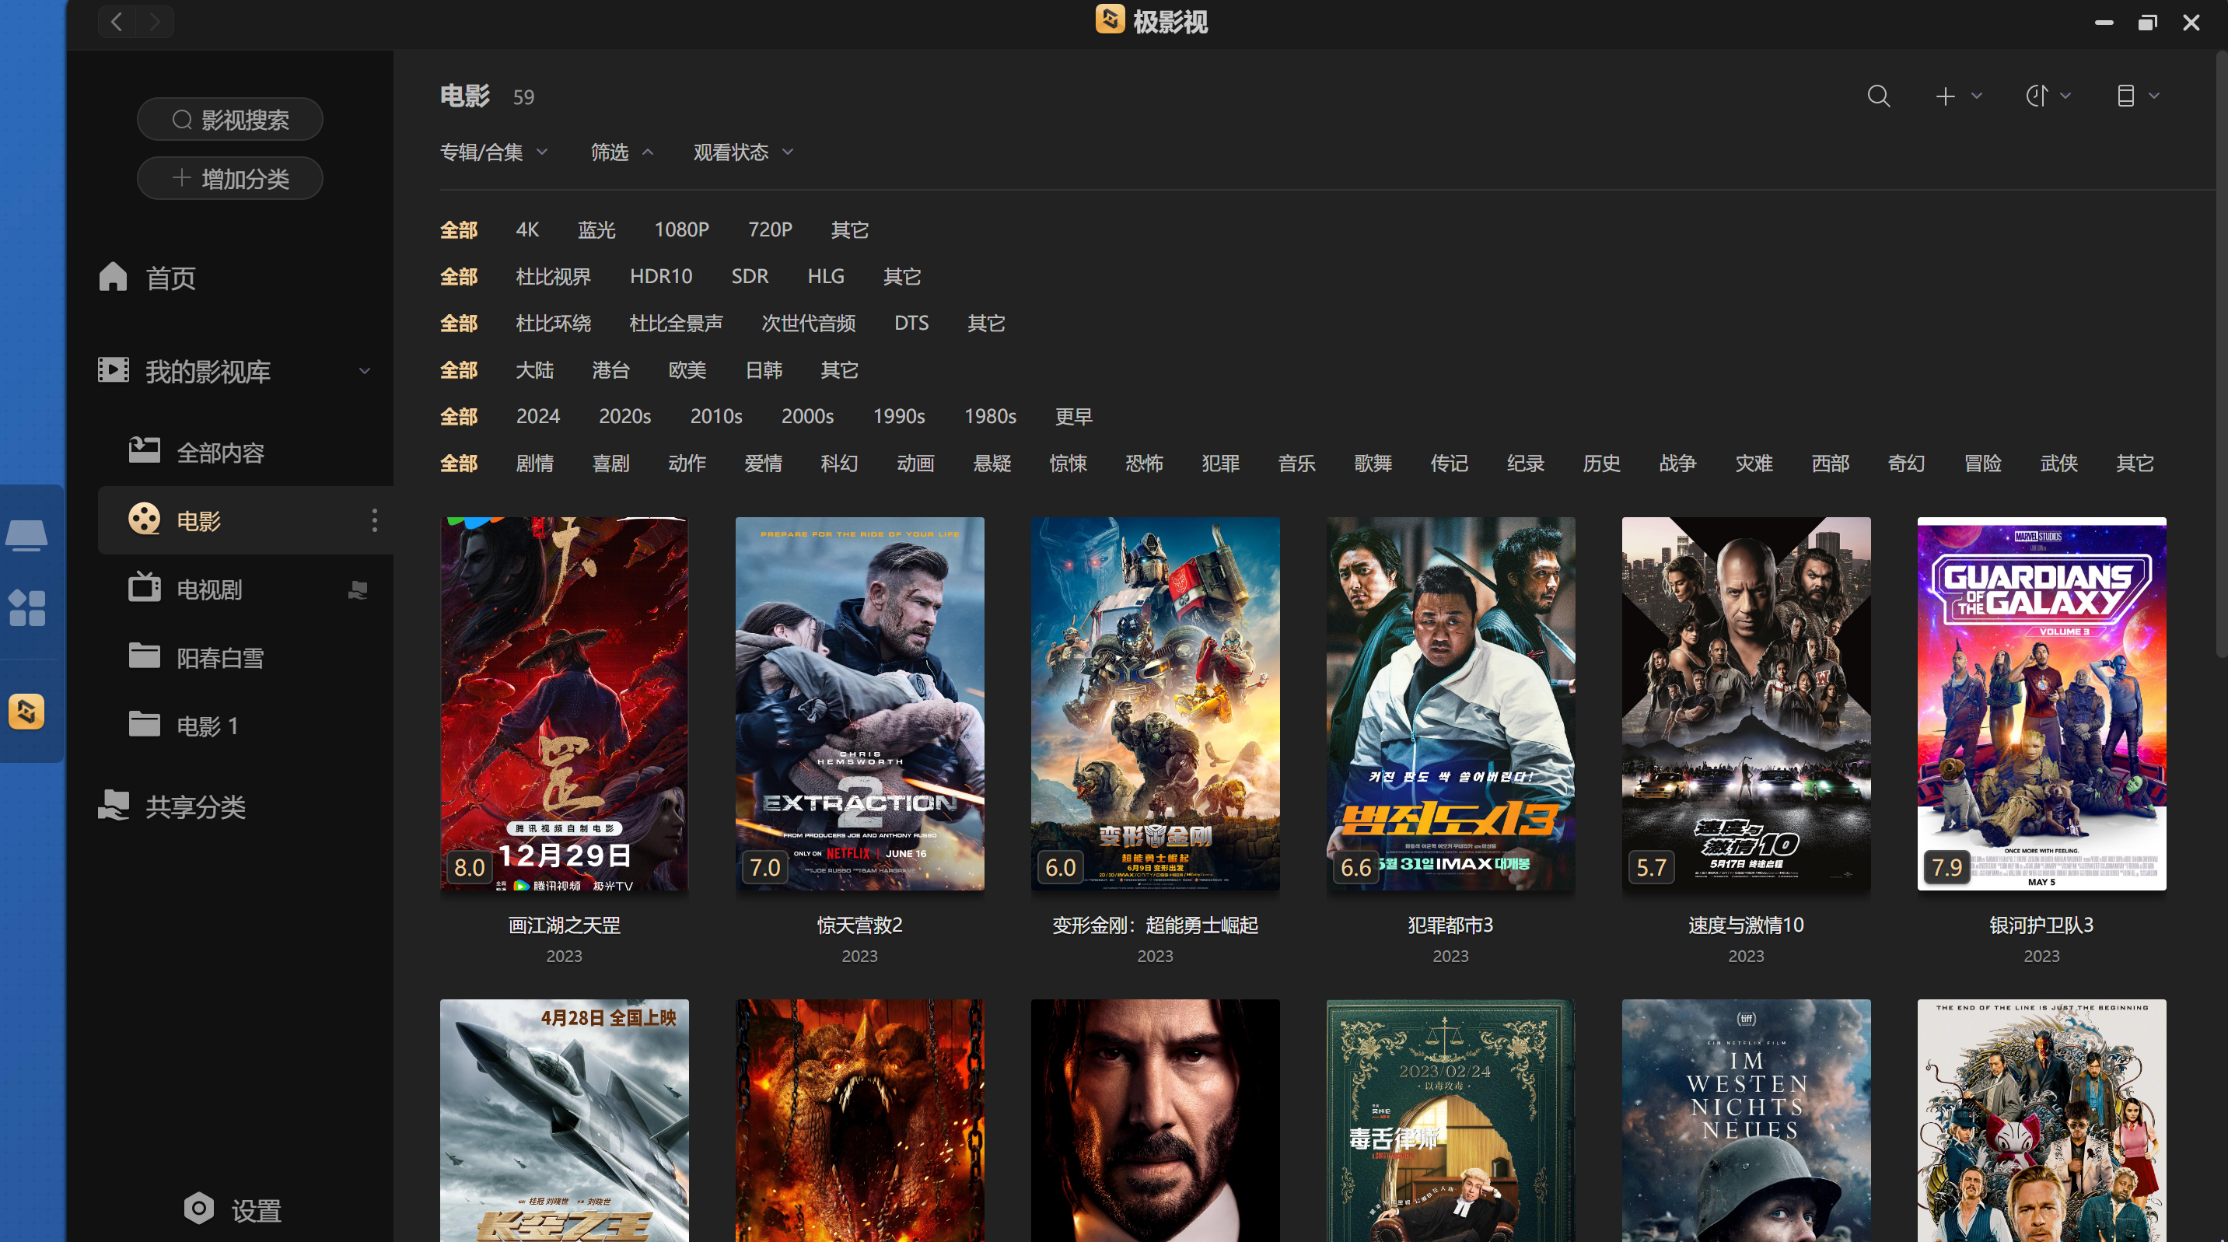The image size is (2228, 1242).
Task: Click the forward navigation arrow
Action: 154,22
